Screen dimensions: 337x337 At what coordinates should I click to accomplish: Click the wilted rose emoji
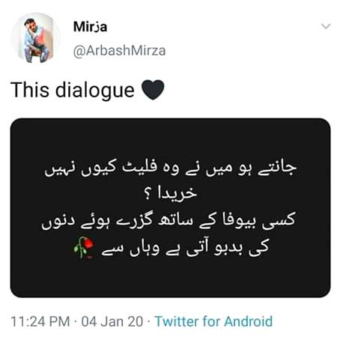point(84,247)
